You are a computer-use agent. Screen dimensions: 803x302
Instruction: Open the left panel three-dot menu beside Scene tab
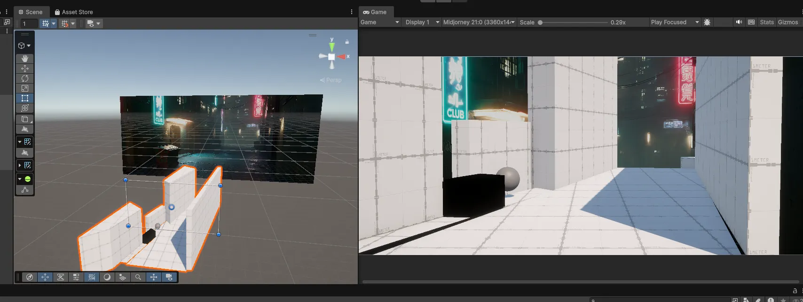click(7, 12)
